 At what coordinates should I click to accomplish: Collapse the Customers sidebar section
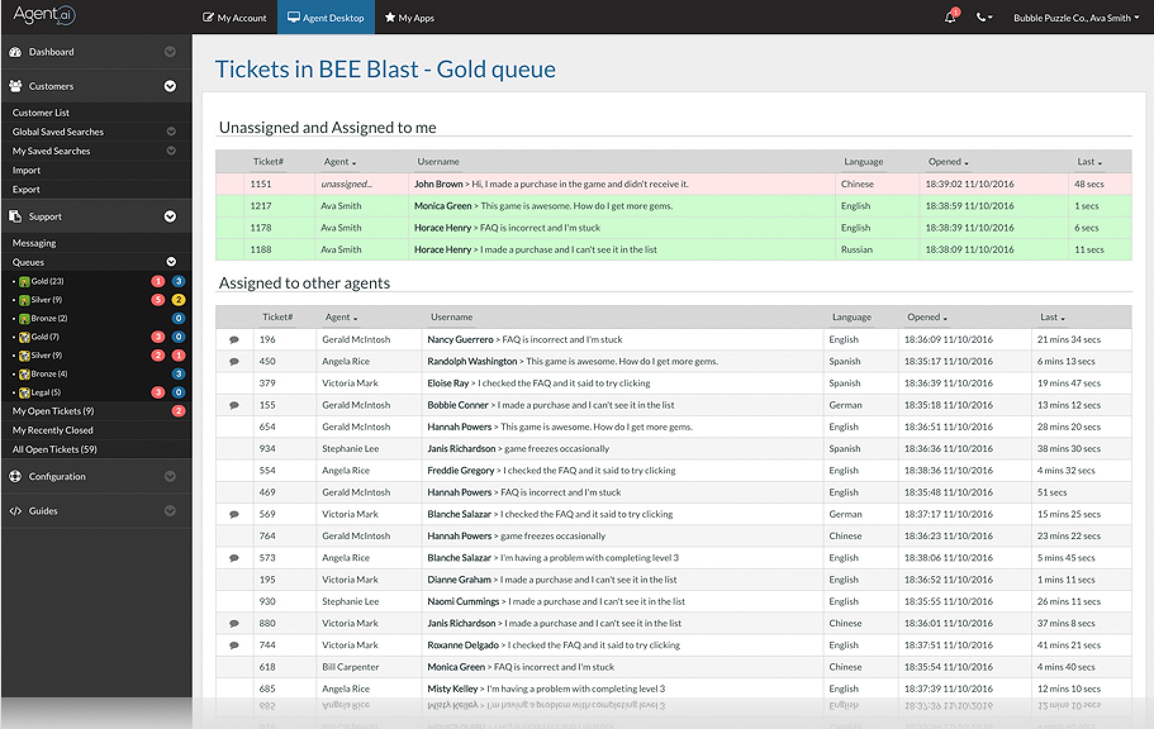click(x=170, y=86)
